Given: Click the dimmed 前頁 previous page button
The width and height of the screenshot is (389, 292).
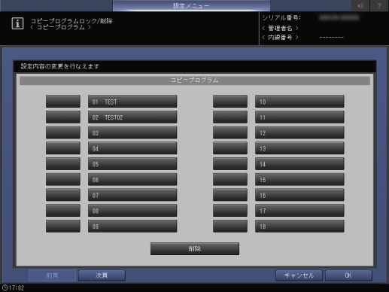Looking at the screenshot, I should (52, 275).
